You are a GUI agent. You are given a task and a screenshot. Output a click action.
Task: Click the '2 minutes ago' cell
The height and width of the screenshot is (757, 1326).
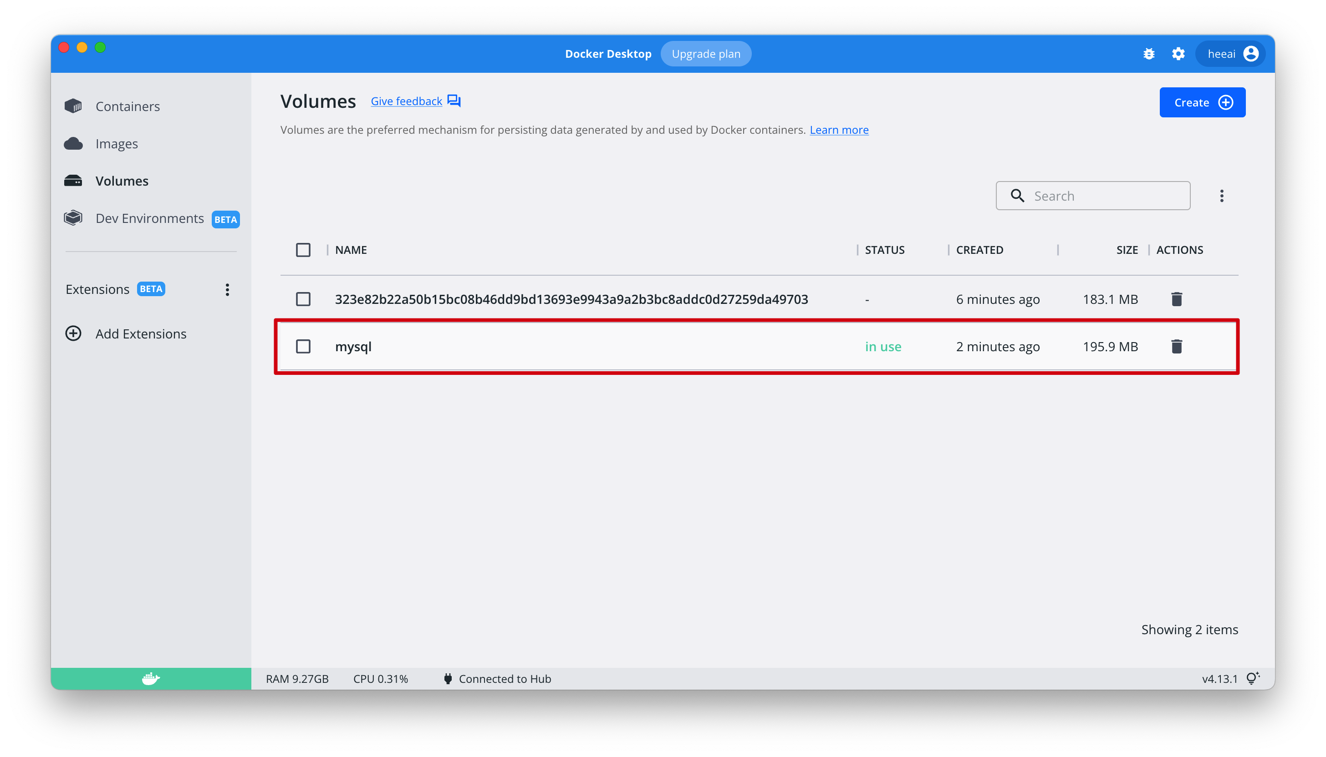tap(998, 347)
